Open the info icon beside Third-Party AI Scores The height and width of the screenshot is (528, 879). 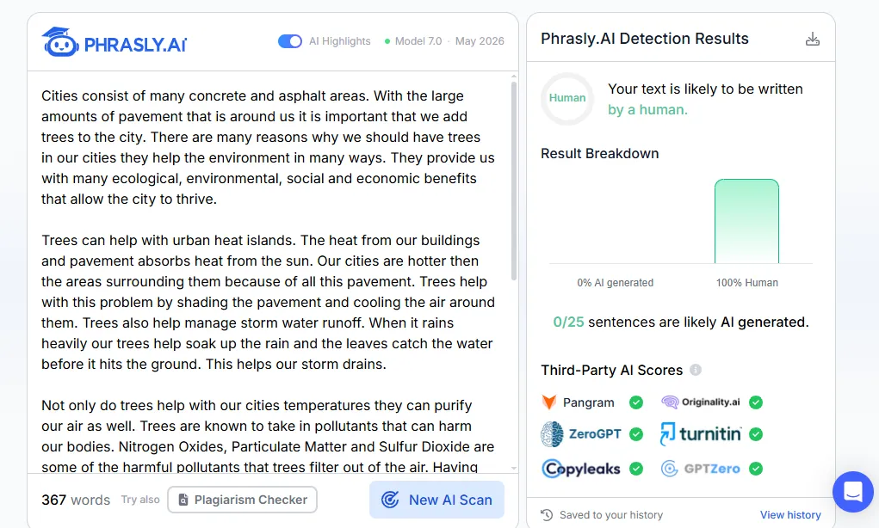point(695,370)
